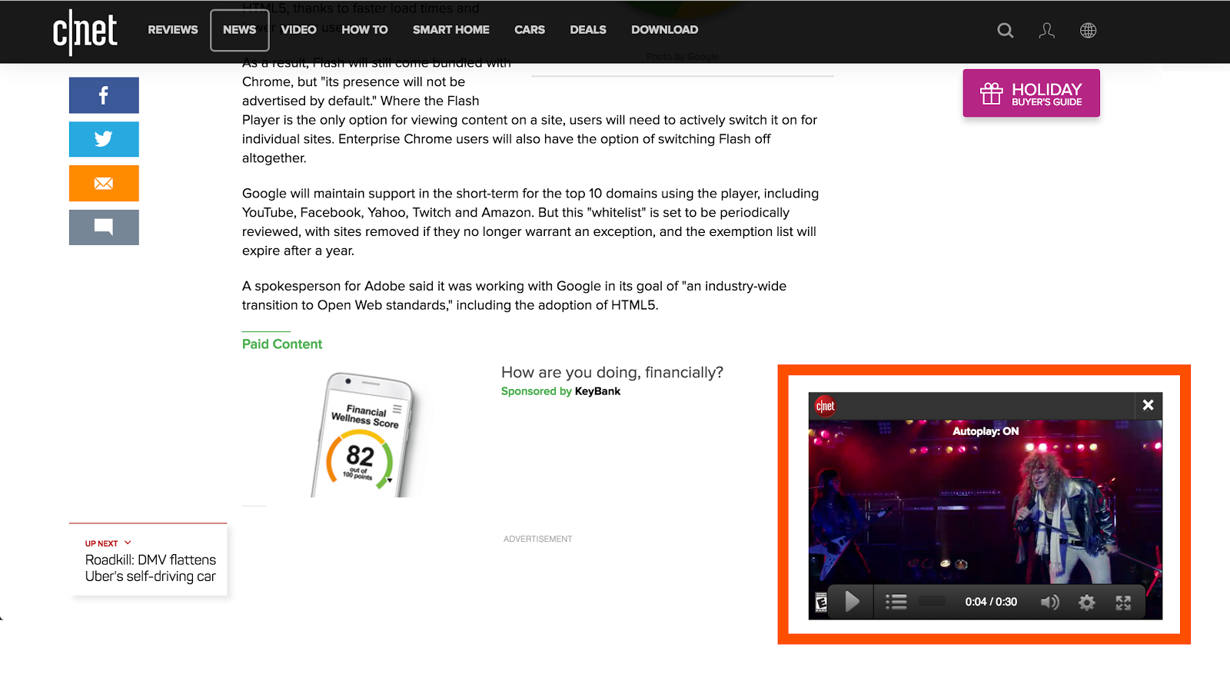Open the search magnifier icon
1230x674 pixels.
point(1006,31)
